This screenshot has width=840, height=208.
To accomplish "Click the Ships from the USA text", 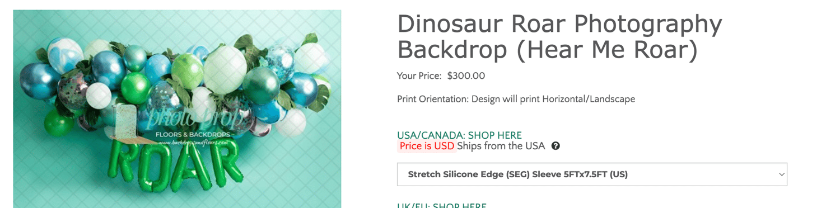I will [501, 146].
